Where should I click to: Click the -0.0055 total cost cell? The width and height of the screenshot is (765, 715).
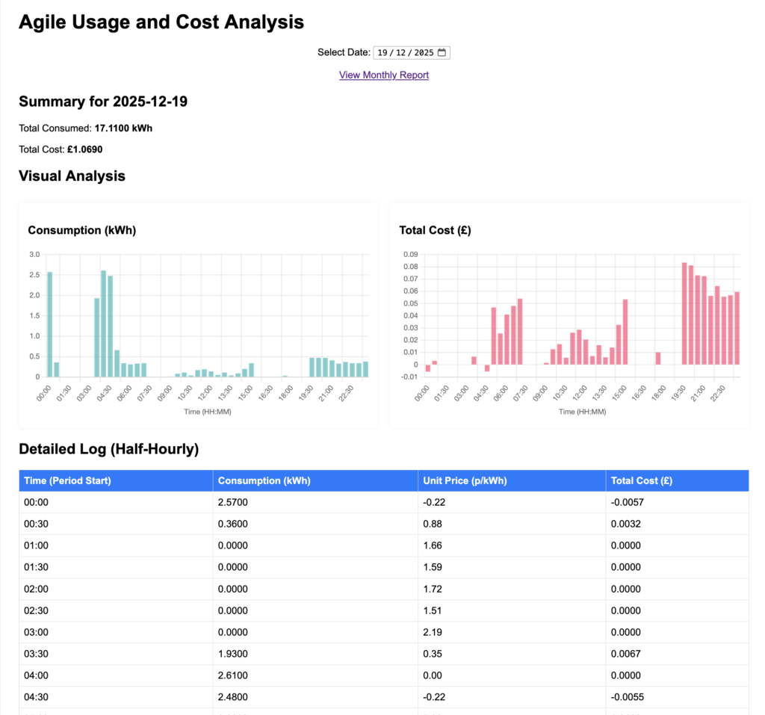[627, 697]
